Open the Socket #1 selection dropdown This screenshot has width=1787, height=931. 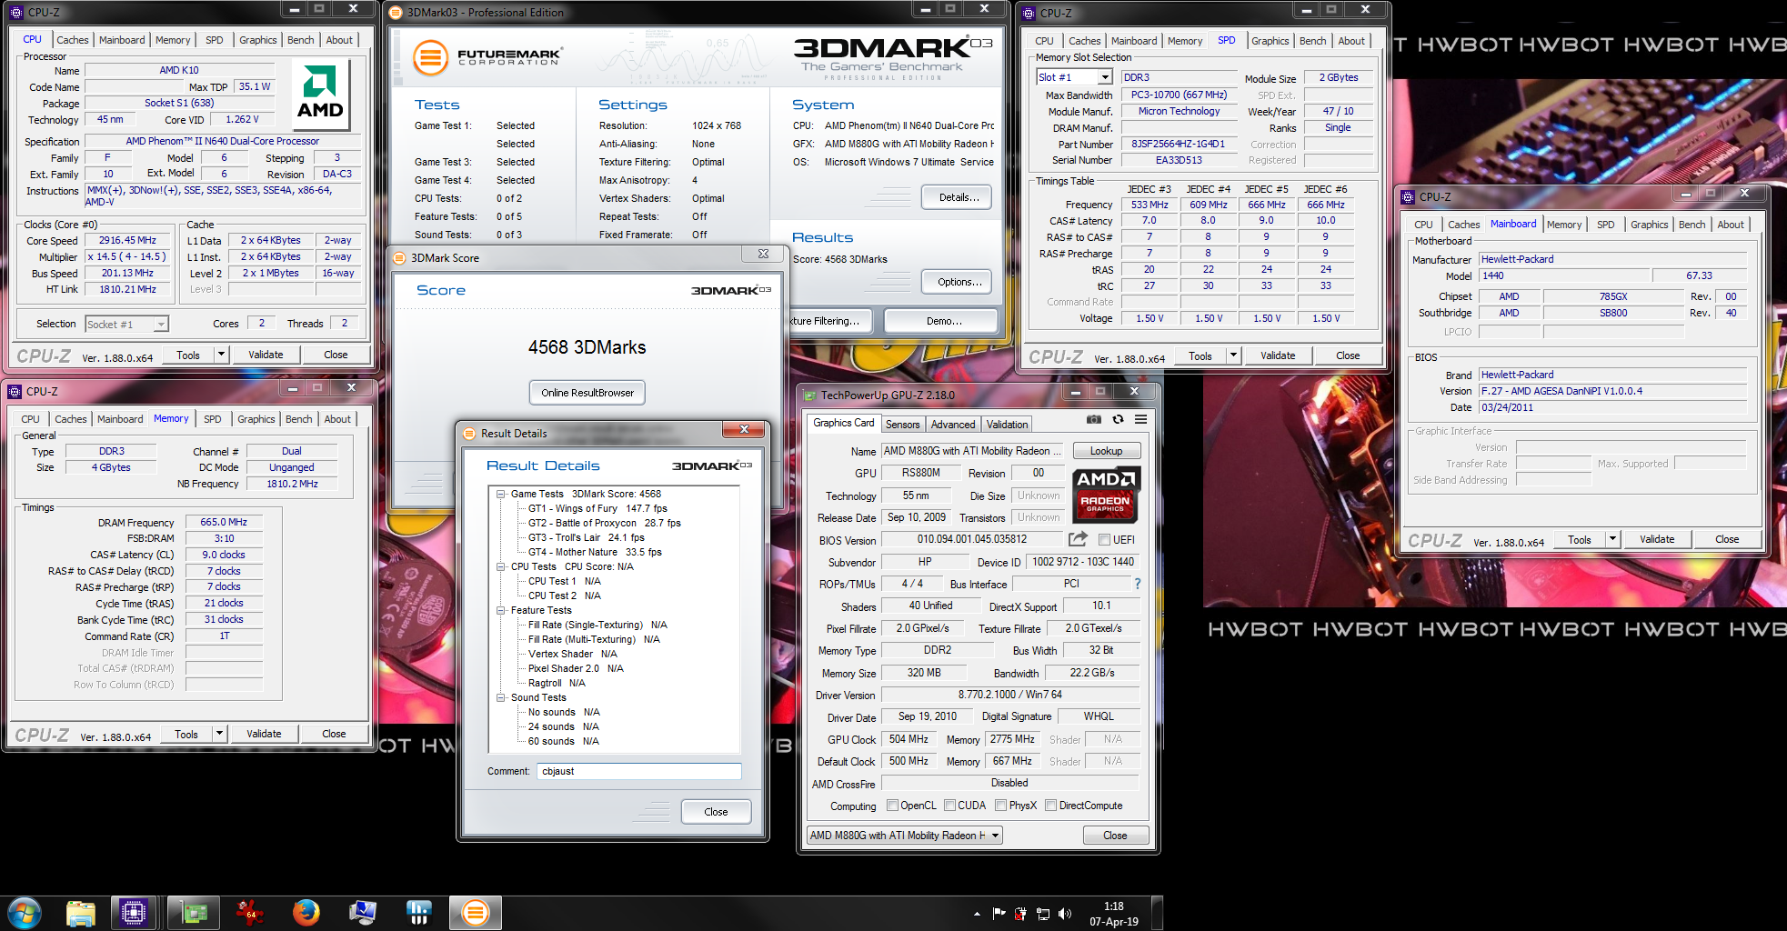pos(161,324)
